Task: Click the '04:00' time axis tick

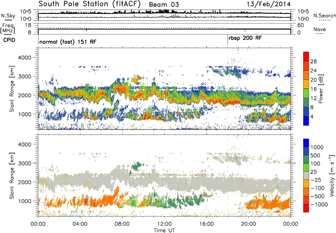Action: click(80, 224)
